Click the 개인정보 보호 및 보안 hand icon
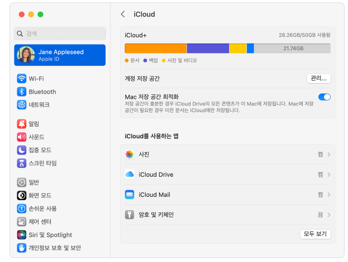This screenshot has width=348, height=262. coord(22,248)
